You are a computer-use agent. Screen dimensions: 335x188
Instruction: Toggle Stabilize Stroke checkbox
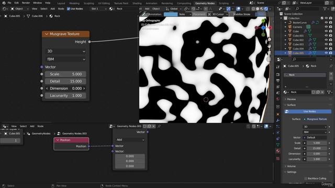tap(231, 14)
